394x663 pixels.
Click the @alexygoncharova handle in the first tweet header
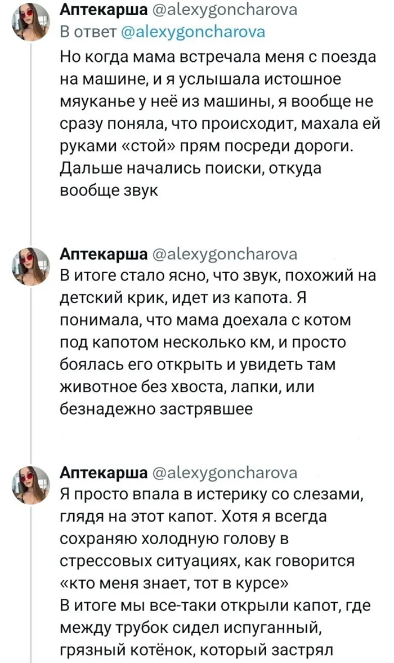(220, 9)
